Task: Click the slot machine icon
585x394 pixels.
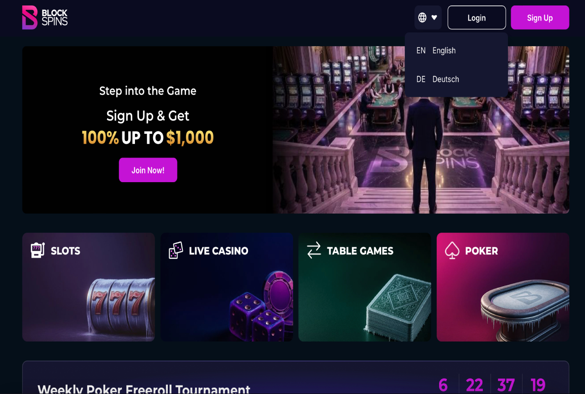Action: pos(37,250)
